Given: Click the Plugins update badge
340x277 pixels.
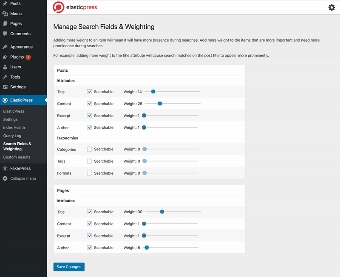Looking at the screenshot, I should [28, 57].
